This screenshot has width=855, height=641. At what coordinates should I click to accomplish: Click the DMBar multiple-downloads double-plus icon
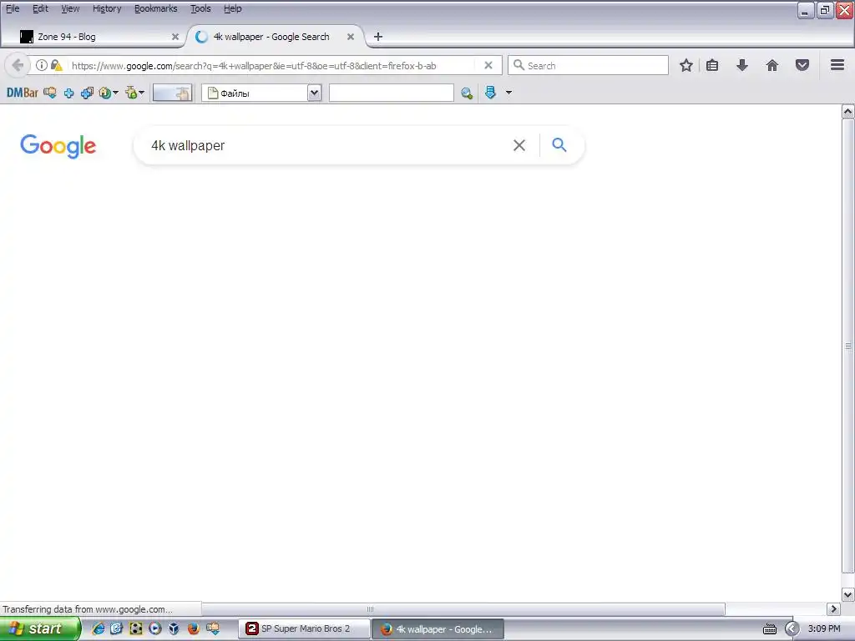[87, 93]
